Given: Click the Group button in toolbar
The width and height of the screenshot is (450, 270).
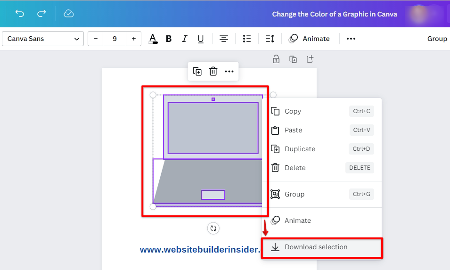Looking at the screenshot, I should [437, 39].
